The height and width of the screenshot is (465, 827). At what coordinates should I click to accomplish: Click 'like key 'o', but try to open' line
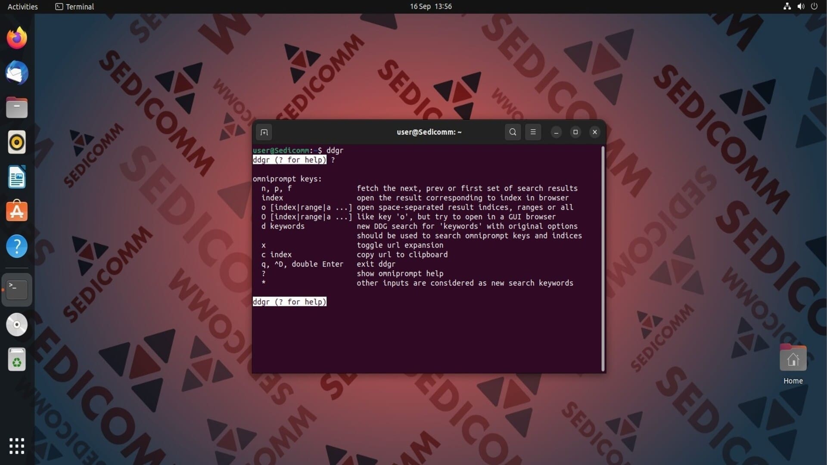[456, 217]
